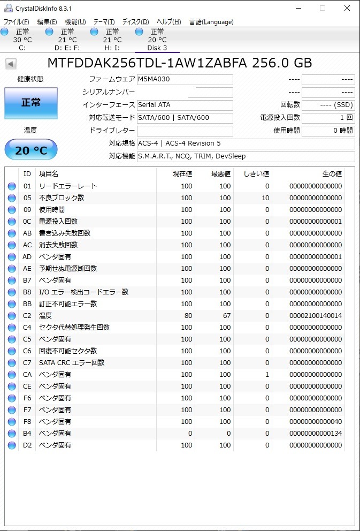Viewport: 360px width, 531px height.
Task: Click status orb for SATA CRC エラー回数
Action: pyautogui.click(x=12, y=363)
